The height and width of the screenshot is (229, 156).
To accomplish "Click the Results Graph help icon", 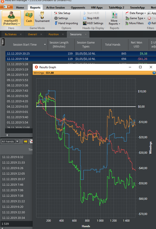I will point(154,73).
